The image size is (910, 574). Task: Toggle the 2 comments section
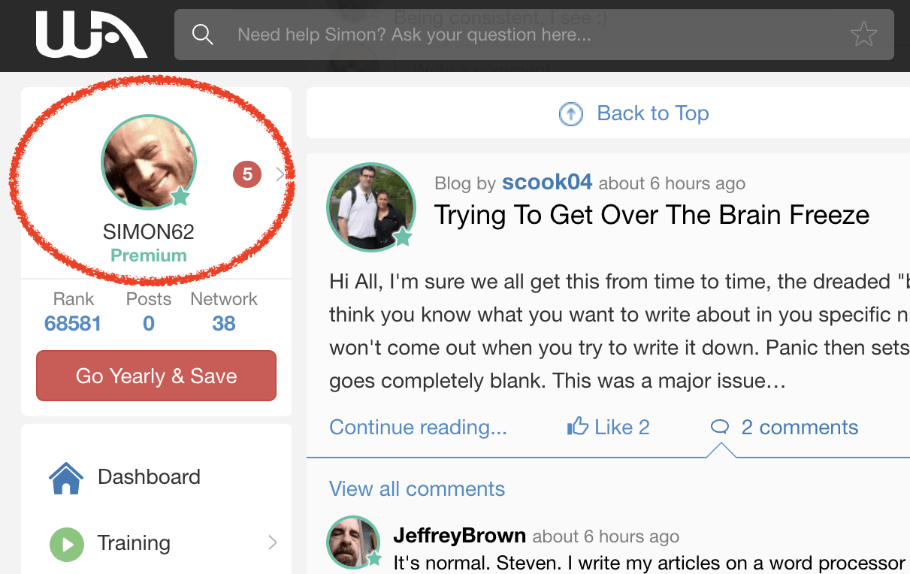pos(800,427)
